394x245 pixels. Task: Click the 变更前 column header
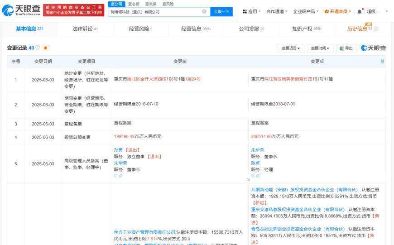180,61
